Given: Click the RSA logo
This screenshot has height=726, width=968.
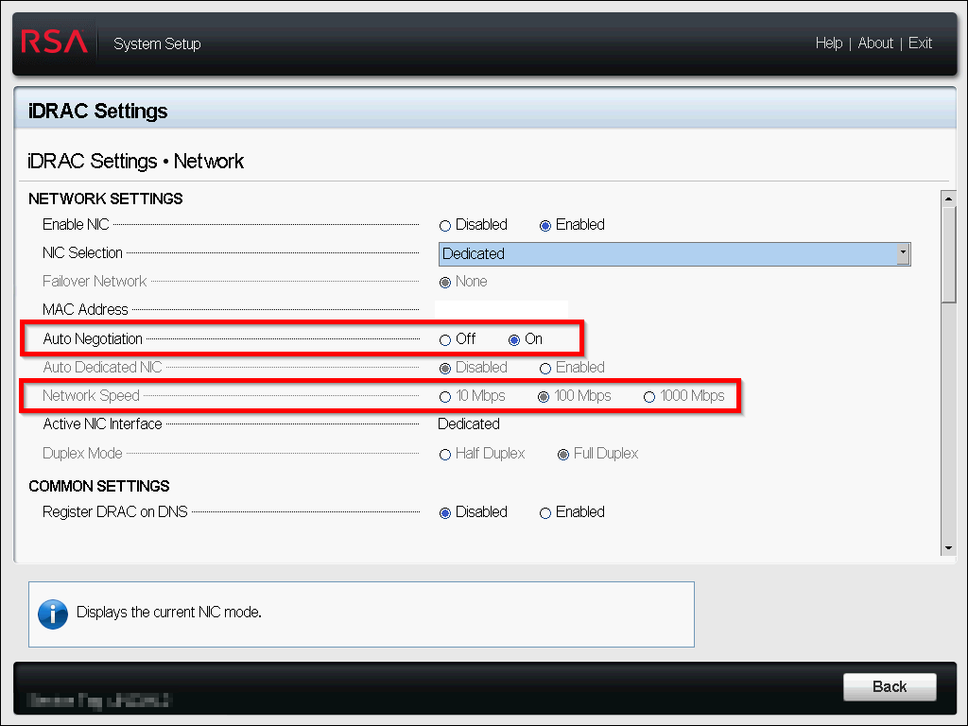Looking at the screenshot, I should pyautogui.click(x=54, y=43).
